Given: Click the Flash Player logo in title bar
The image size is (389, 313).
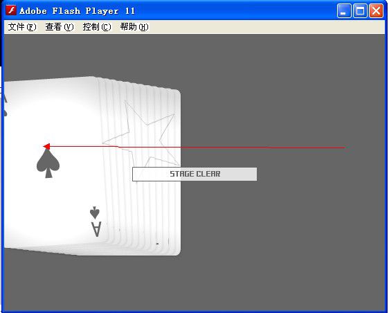Looking at the screenshot, I should coord(11,10).
